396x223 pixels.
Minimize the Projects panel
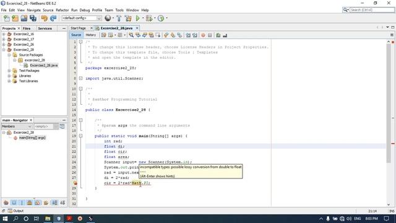[x=64, y=28]
